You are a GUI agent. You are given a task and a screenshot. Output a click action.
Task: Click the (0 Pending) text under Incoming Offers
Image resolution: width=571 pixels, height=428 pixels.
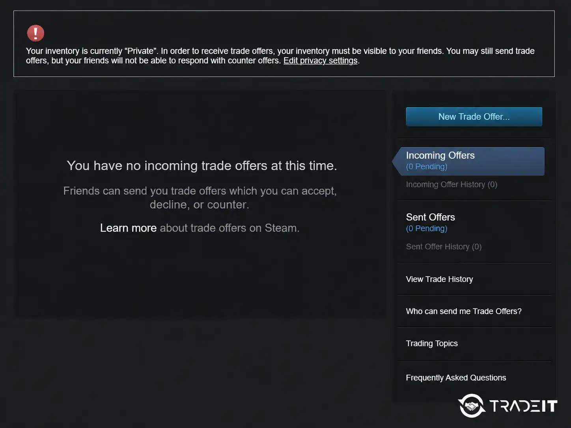tap(427, 167)
